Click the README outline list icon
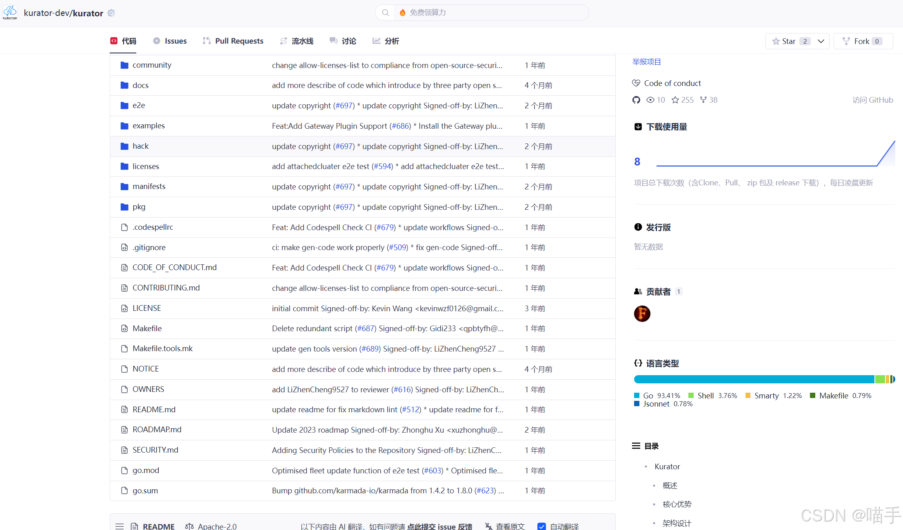 [x=120, y=526]
